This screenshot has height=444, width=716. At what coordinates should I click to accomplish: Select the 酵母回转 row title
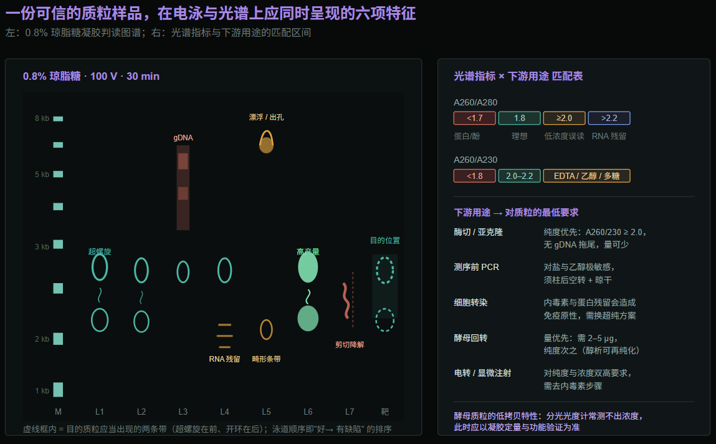[470, 338]
